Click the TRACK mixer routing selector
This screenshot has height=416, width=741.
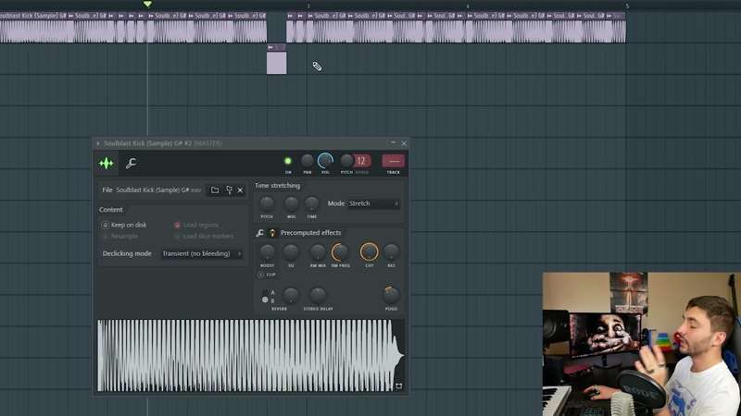(393, 161)
